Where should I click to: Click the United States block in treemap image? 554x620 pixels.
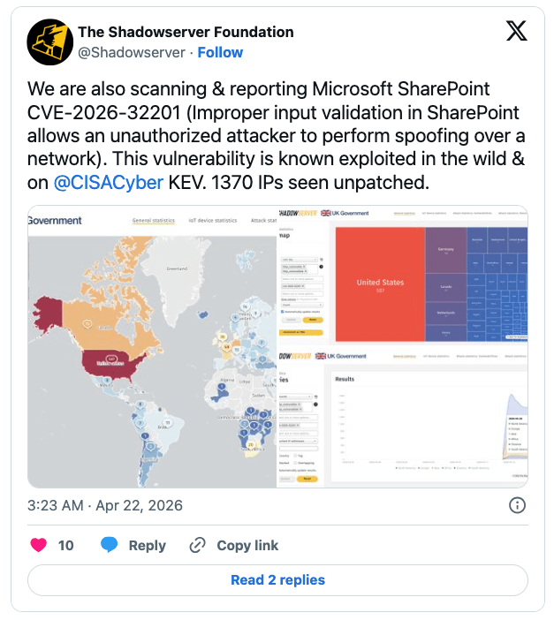click(379, 284)
